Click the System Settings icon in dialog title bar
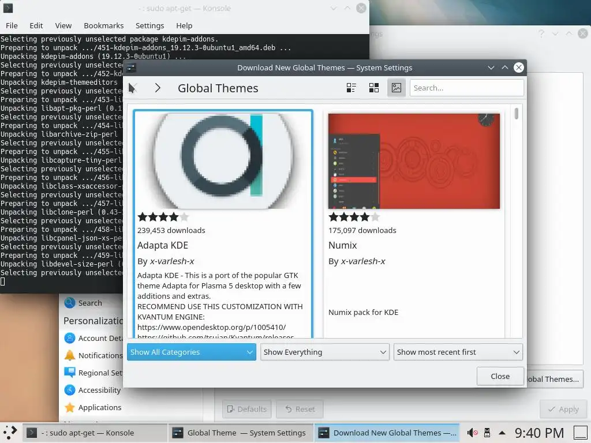The image size is (591, 443). (x=131, y=68)
